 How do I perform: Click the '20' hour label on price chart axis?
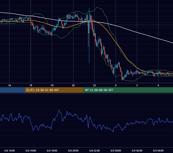[x=73, y=85]
